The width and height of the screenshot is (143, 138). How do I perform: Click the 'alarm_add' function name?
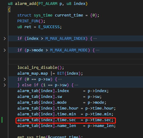tap(26, 4)
